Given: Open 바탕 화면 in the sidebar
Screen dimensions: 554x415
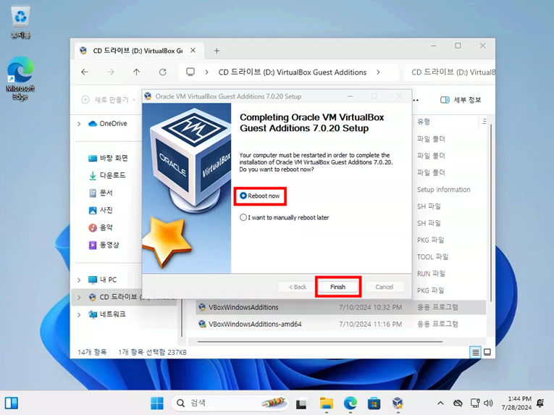Looking at the screenshot, I should (108, 158).
